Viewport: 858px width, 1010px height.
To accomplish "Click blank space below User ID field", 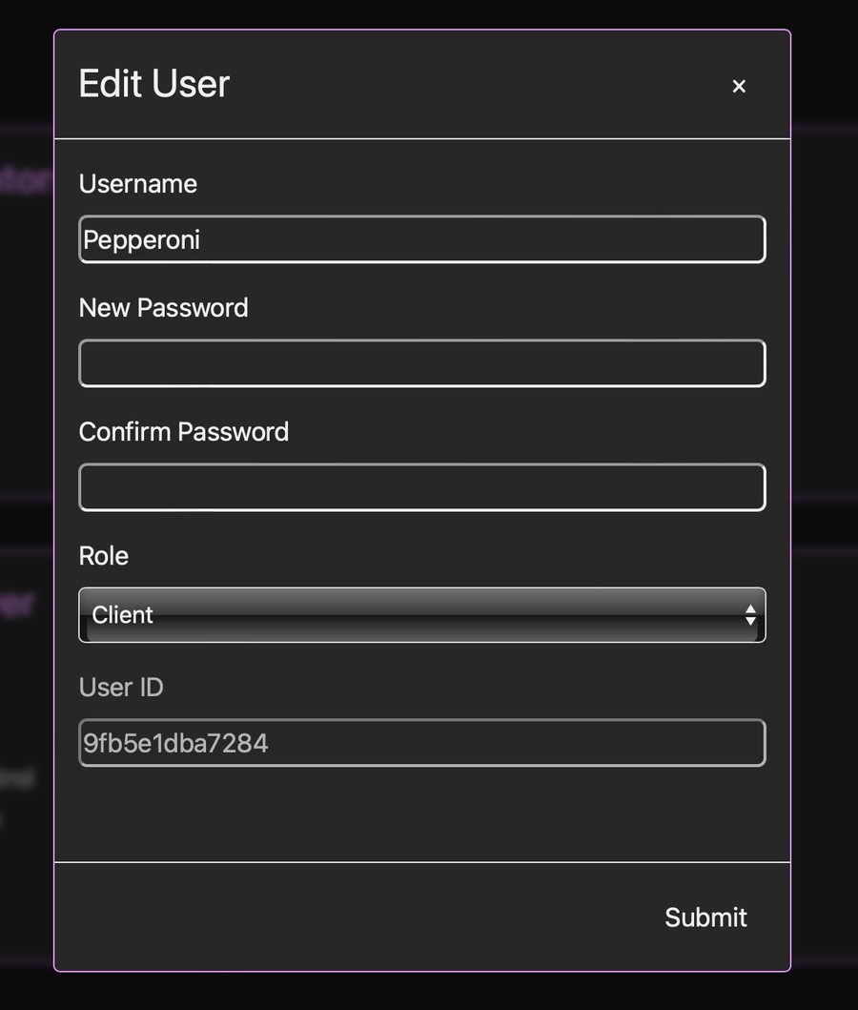I will (x=421, y=815).
